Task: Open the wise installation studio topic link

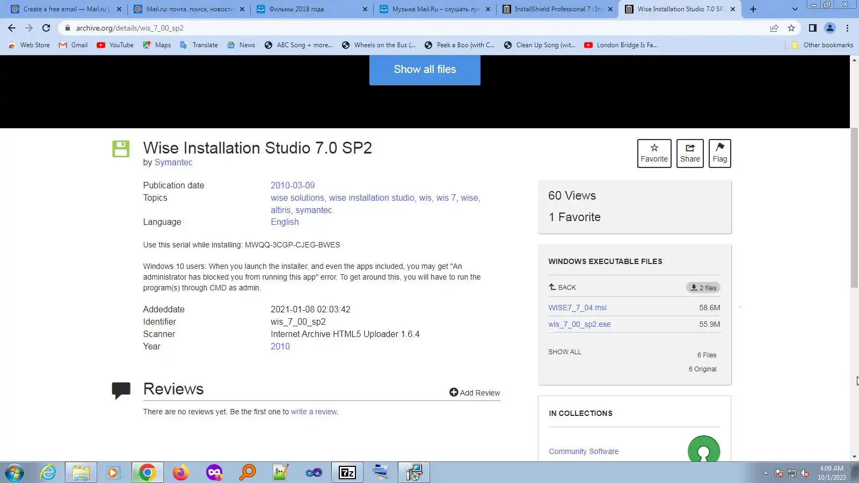Action: 372,198
